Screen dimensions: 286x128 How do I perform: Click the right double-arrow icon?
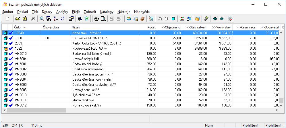[222, 19]
